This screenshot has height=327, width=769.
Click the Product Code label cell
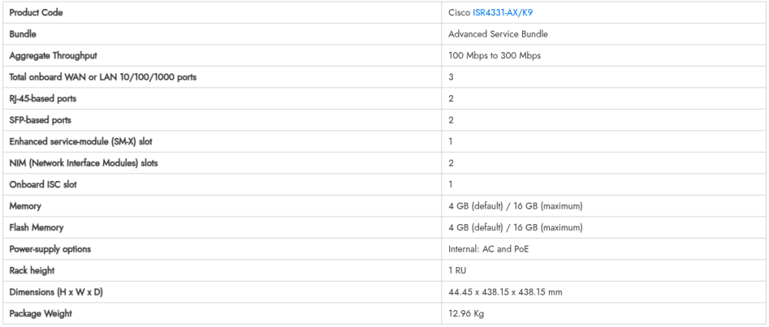pos(36,12)
